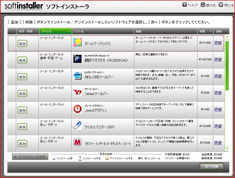The image size is (235, 178).
Task: Open 詳細 link for BIGLOBEツールバー
Action: [x=218, y=76]
